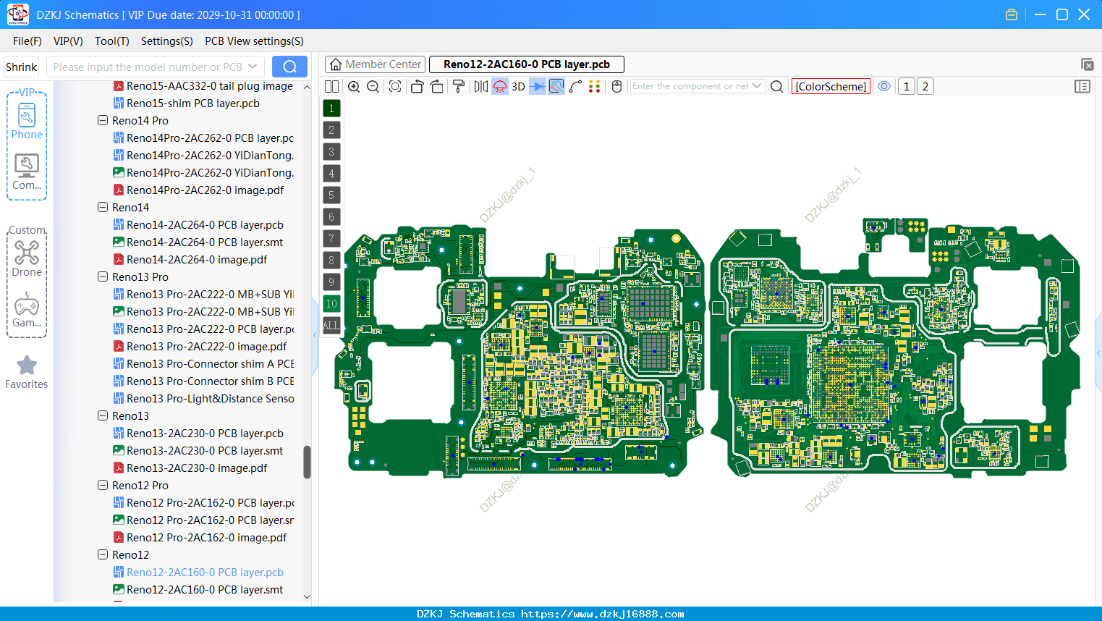Select the curve trace tool
The width and height of the screenshot is (1102, 621).
576,86
